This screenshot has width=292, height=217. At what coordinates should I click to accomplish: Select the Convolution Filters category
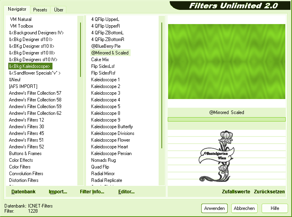(26, 174)
